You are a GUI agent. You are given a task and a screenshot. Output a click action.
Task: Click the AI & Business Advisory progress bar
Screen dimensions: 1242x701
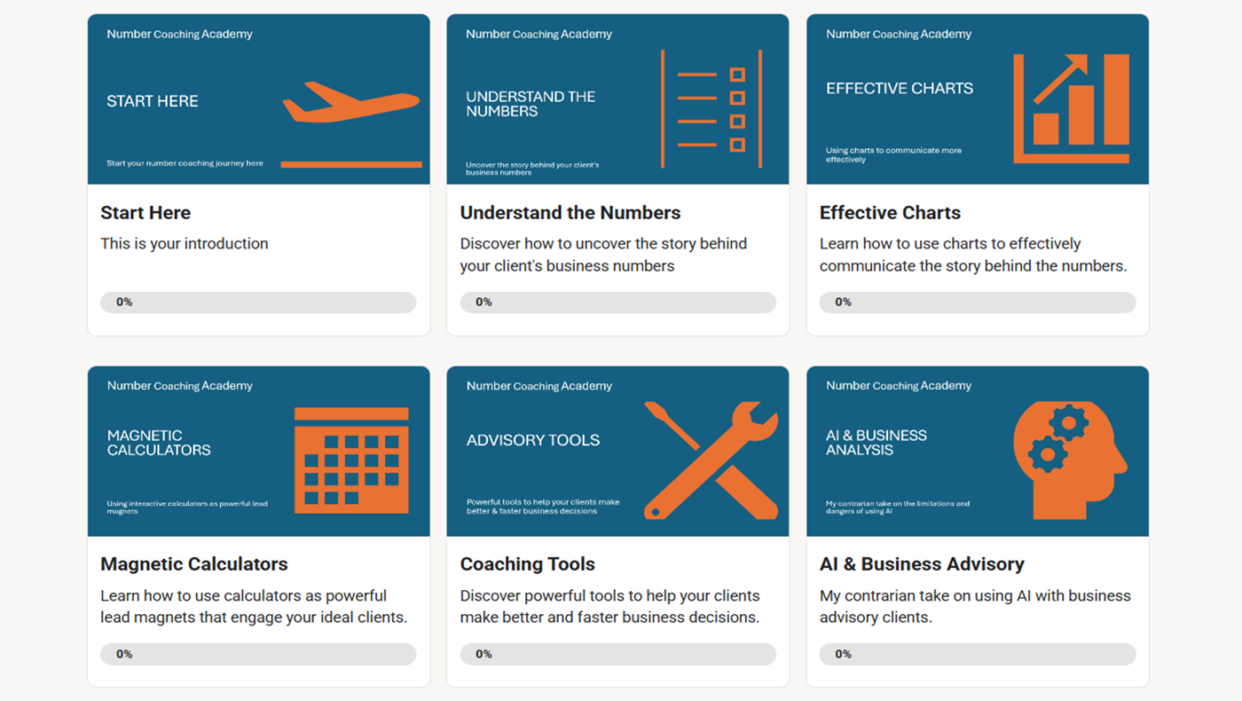(978, 654)
